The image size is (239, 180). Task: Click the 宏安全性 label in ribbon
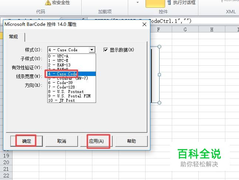[61, 3]
